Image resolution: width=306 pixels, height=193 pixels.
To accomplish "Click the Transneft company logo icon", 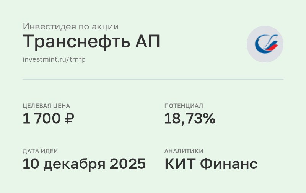I will [x=265, y=44].
